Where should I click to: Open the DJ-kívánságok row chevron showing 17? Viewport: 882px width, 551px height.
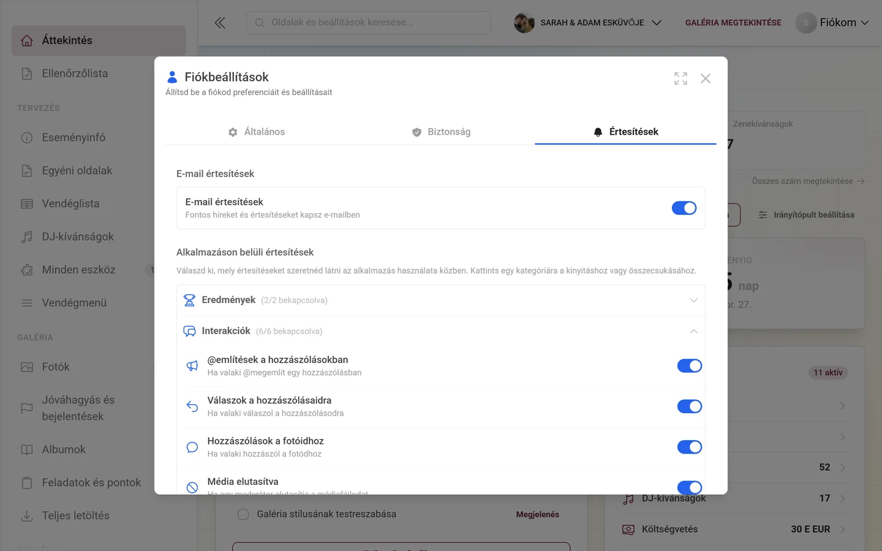843,498
